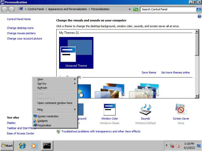
Task: Open the Screen Saver icon
Action: point(181,109)
